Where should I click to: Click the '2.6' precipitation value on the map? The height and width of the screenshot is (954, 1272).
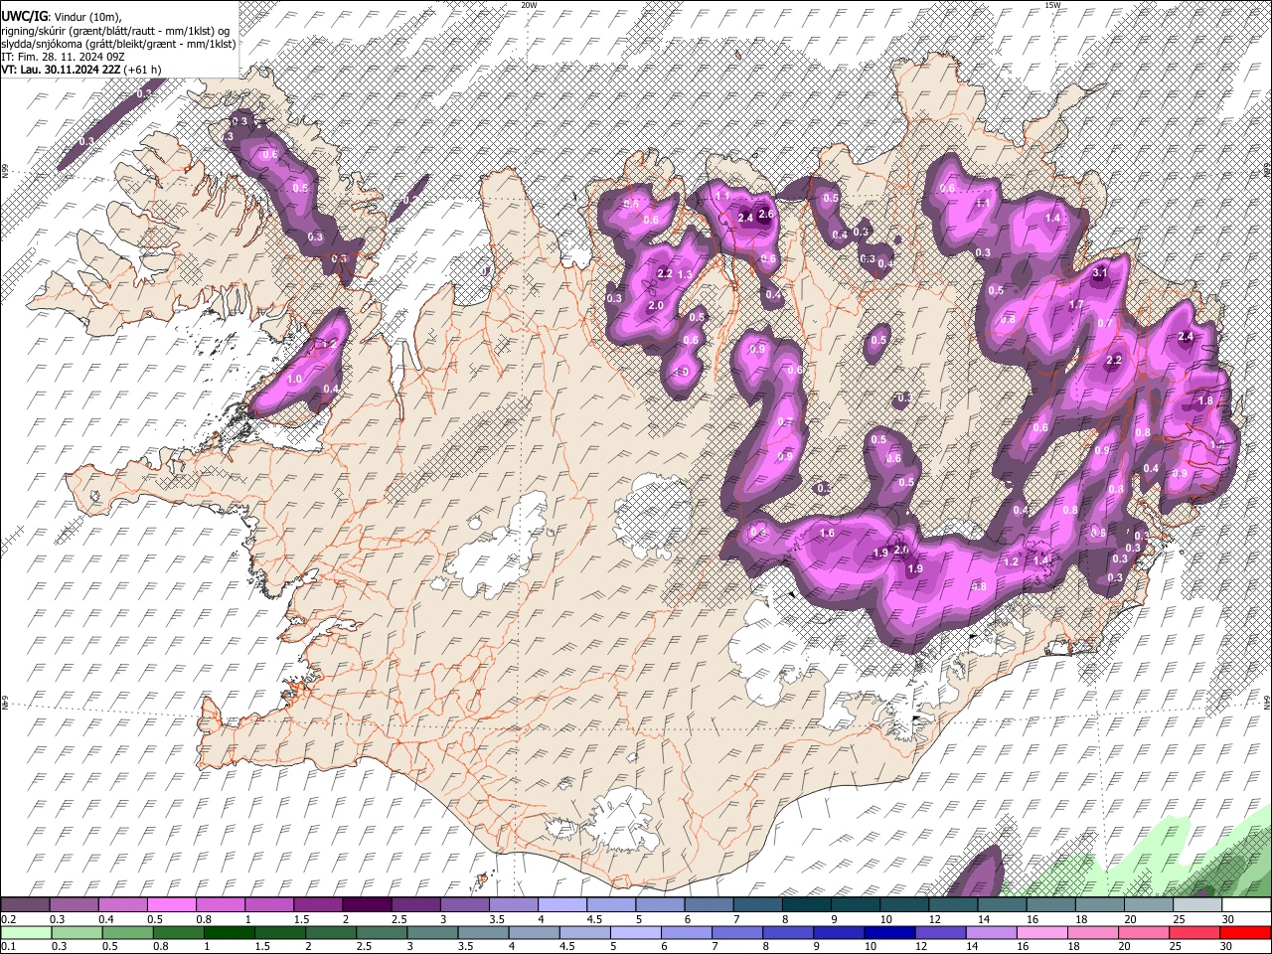tap(765, 214)
